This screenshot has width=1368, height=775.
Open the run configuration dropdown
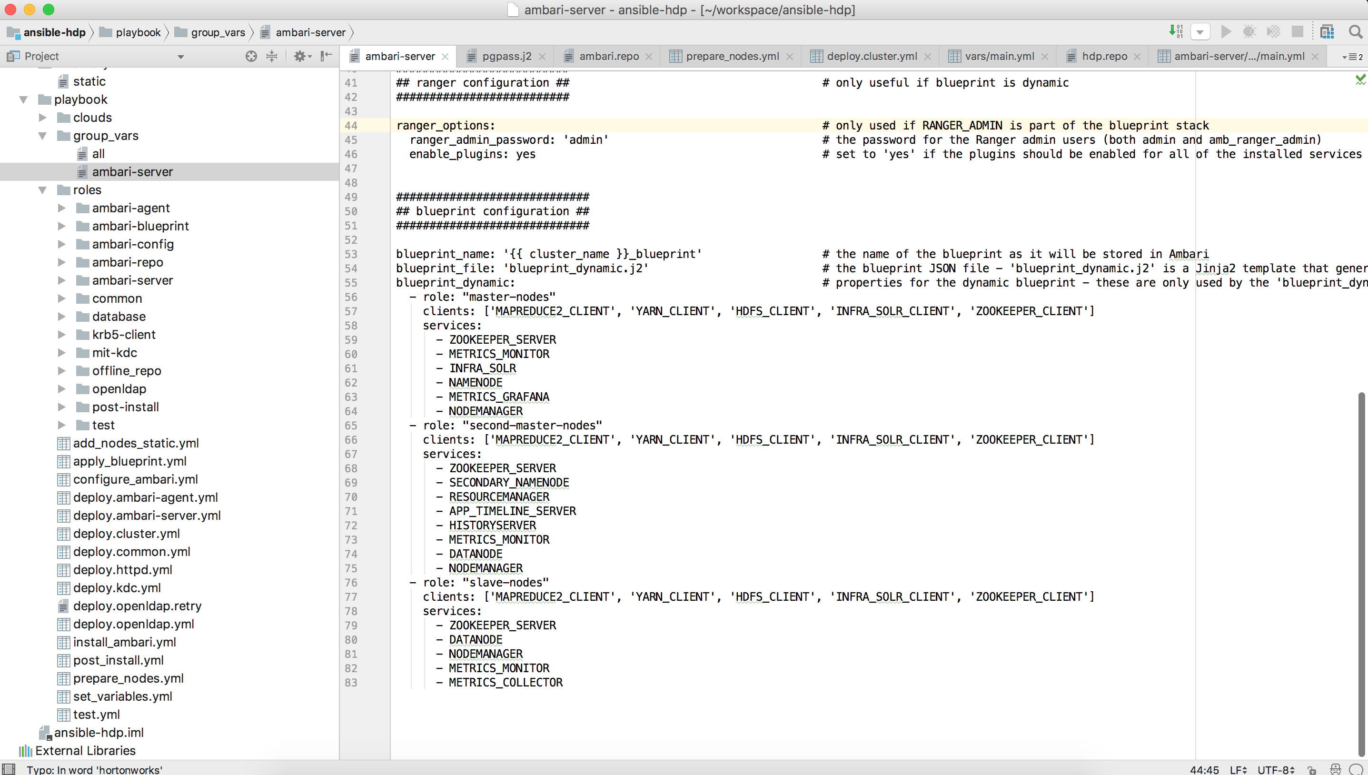(x=1200, y=31)
